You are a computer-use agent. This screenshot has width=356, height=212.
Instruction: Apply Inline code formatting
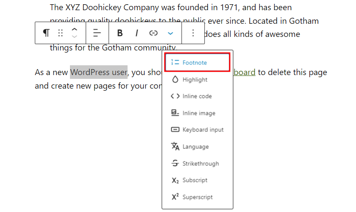click(x=197, y=96)
